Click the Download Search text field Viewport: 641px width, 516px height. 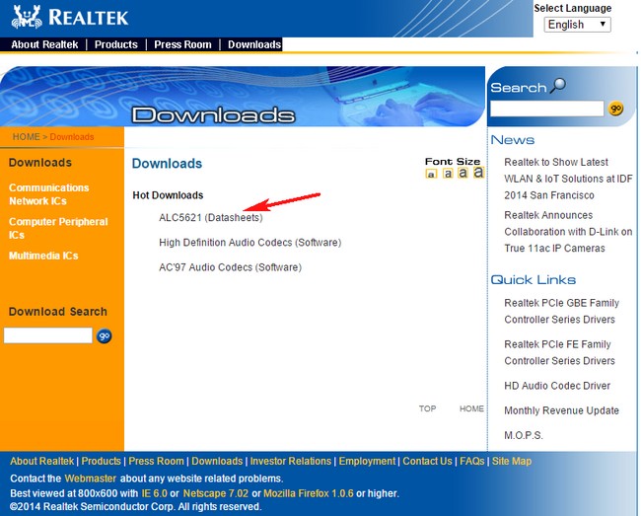click(x=47, y=335)
